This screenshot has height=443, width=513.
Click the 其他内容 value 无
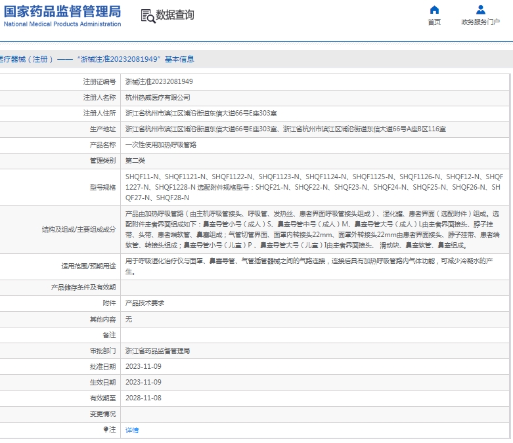(129, 319)
